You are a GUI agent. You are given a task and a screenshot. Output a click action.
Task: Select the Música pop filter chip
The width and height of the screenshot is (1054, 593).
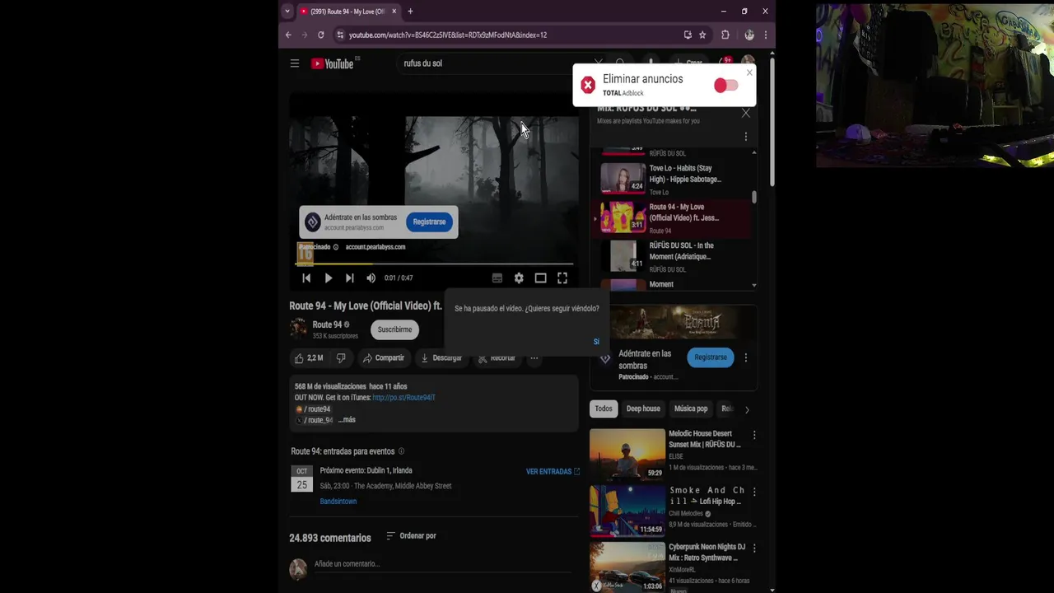tap(691, 409)
